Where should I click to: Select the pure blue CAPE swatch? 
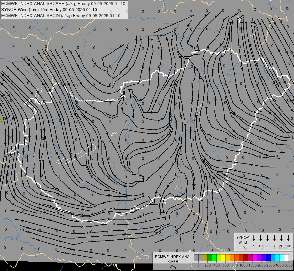coord(268,258)
